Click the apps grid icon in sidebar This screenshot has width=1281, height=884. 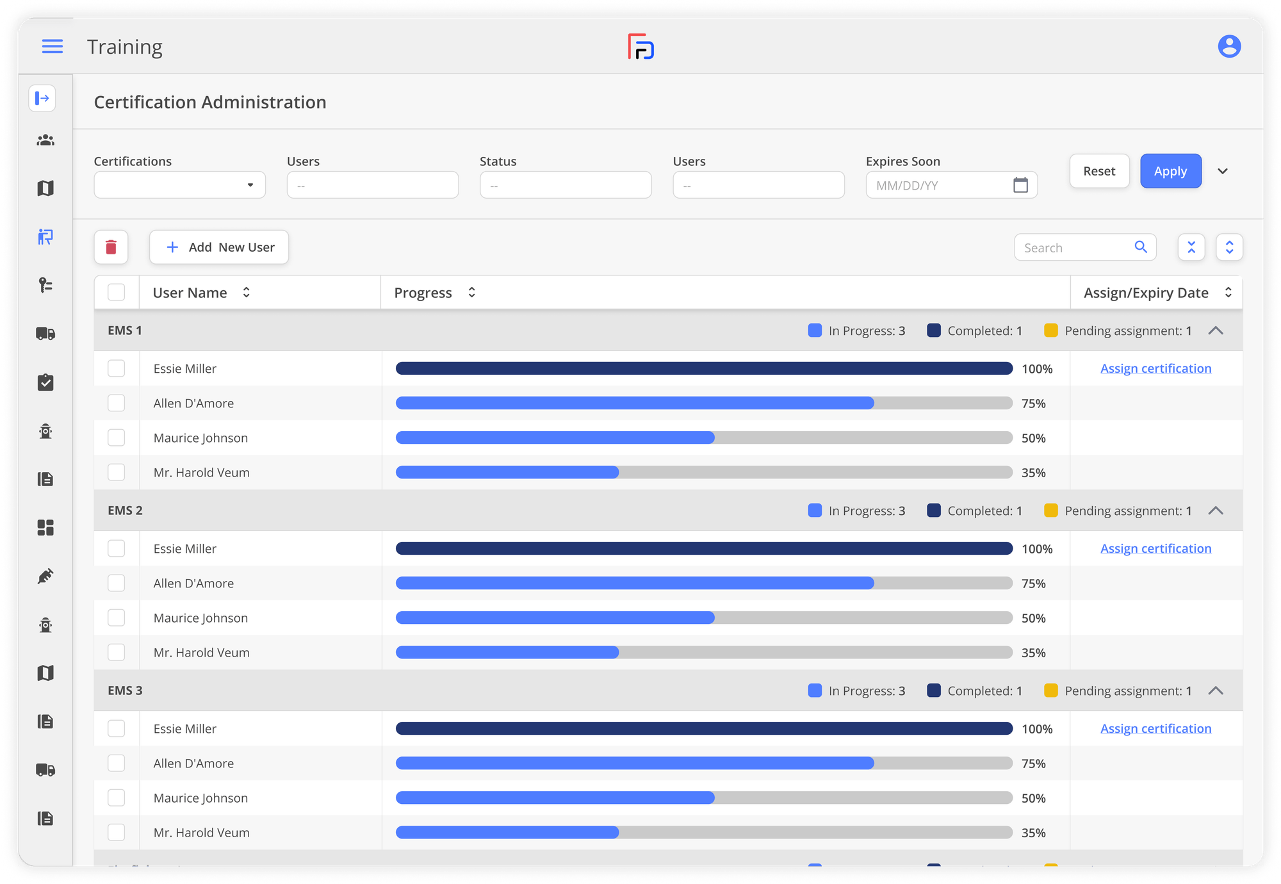(45, 527)
